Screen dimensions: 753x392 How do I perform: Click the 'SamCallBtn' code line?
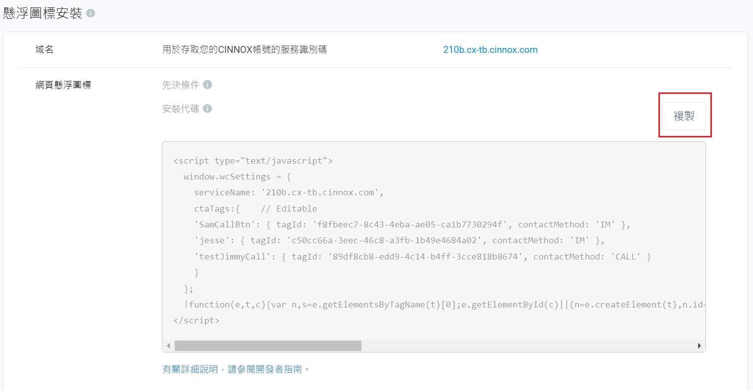(x=412, y=224)
